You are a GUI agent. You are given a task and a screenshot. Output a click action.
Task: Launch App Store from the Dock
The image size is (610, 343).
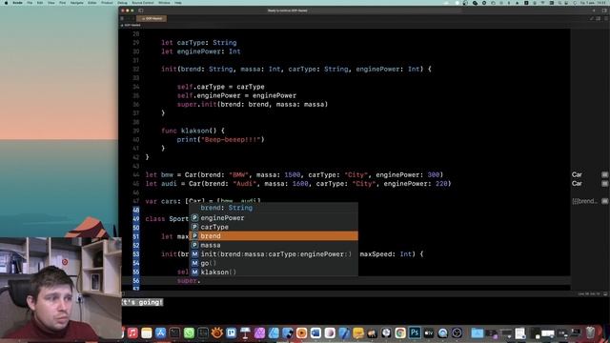[x=161, y=333]
